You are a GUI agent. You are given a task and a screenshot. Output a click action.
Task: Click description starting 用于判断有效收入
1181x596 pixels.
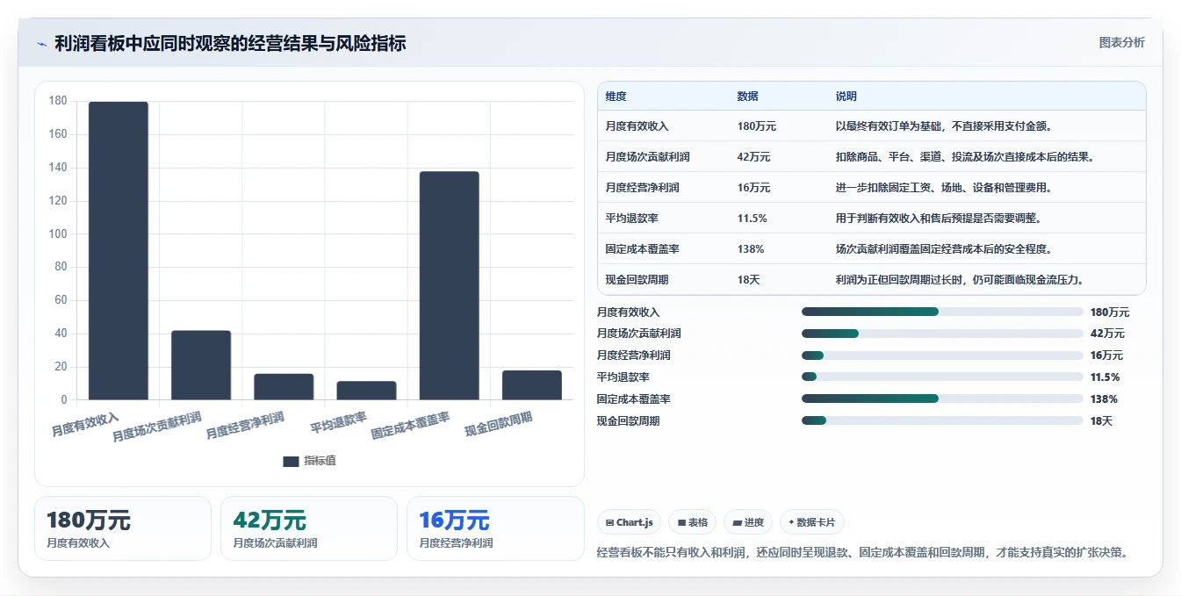click(x=939, y=219)
